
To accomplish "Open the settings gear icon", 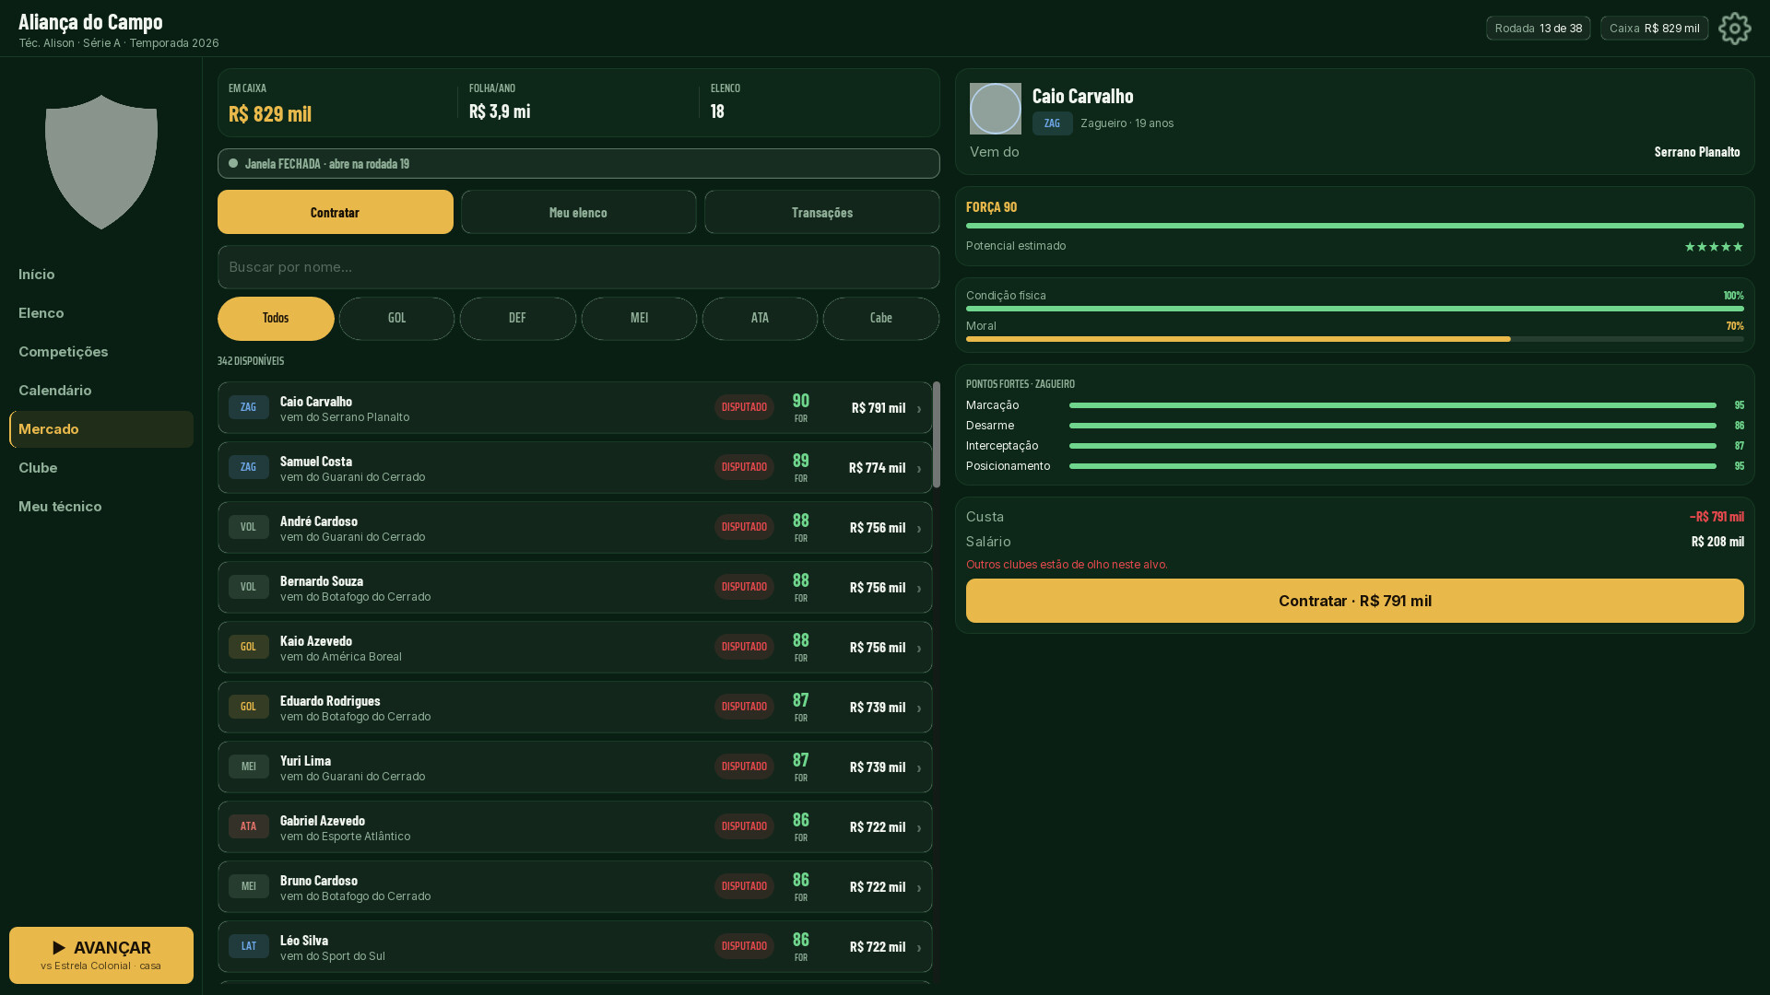I will pos(1734,29).
